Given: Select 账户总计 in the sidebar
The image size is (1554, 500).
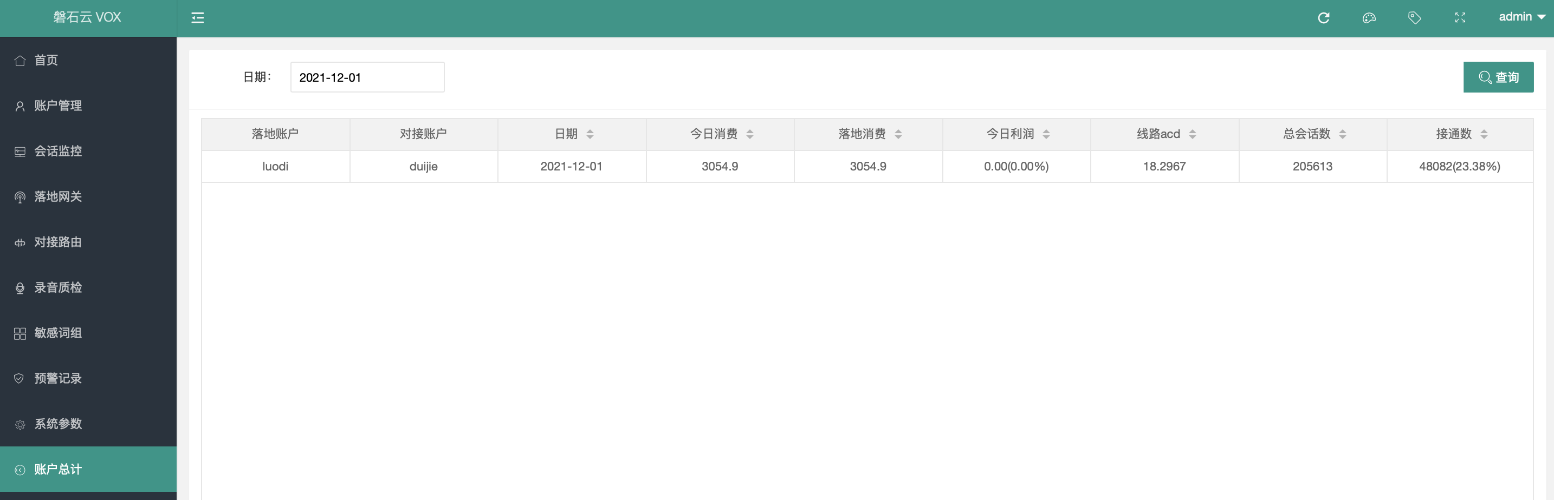Looking at the screenshot, I should click(x=88, y=469).
